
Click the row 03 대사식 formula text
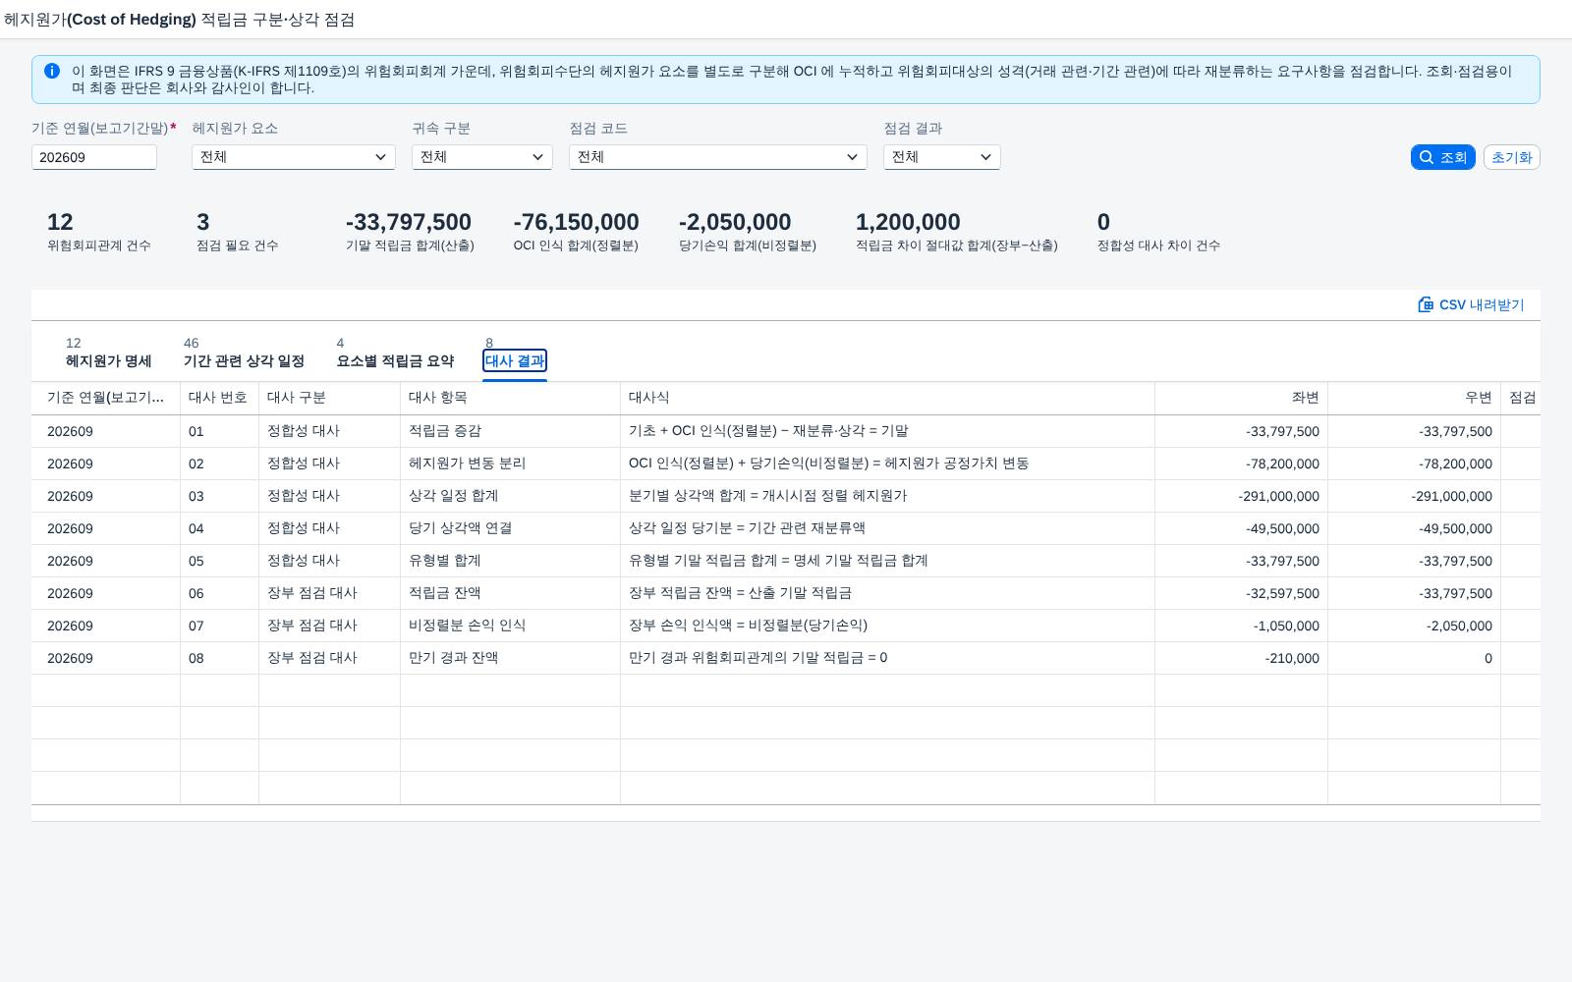pos(767,496)
